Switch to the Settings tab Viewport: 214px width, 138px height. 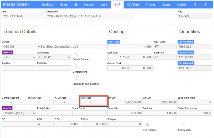(47, 5)
